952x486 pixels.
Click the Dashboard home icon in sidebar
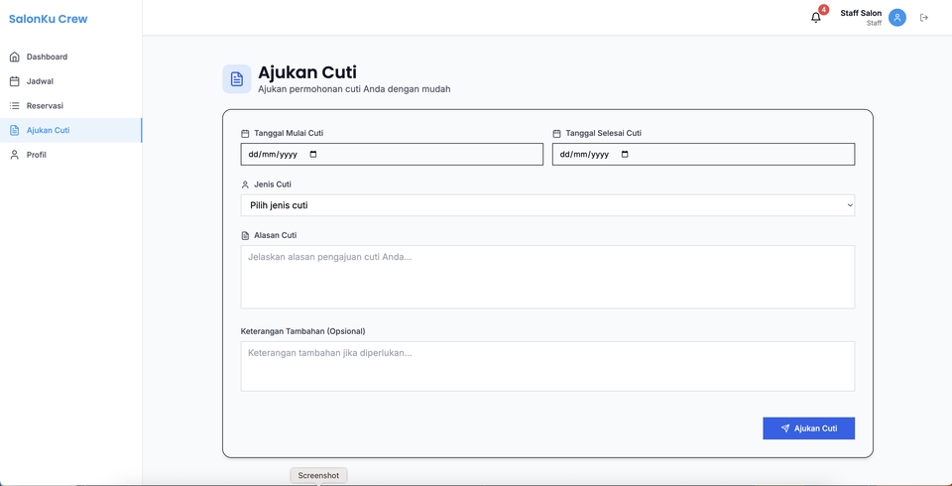[14, 57]
